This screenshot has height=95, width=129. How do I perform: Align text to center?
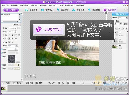click(13, 39)
